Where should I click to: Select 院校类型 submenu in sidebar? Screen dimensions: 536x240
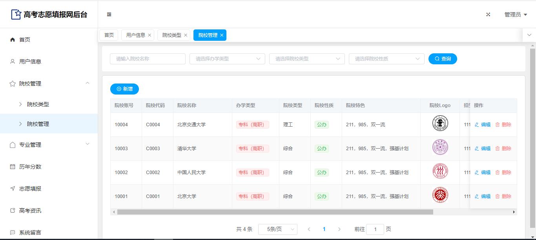pyautogui.click(x=38, y=104)
